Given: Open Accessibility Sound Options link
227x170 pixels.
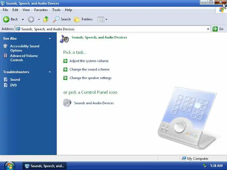Looking at the screenshot, I should coord(25,48).
